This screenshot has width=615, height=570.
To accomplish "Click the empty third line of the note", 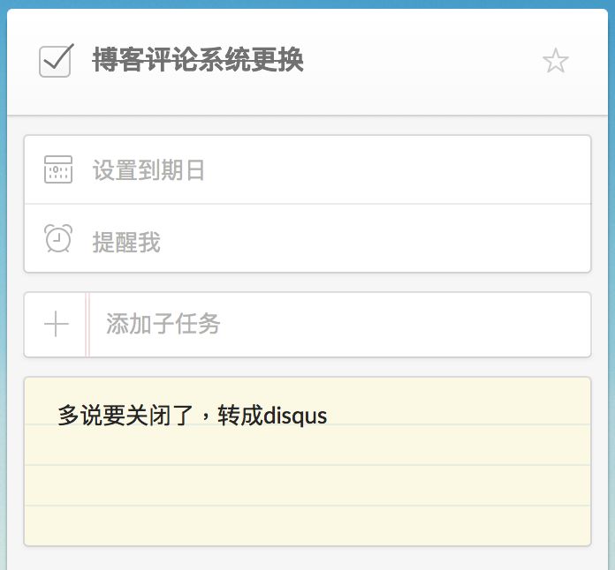I will click(x=307, y=485).
